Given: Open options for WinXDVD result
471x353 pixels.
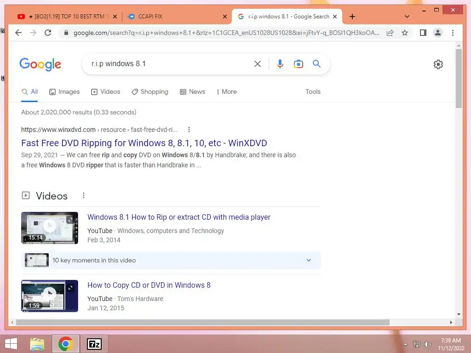Looking at the screenshot, I should [189, 130].
